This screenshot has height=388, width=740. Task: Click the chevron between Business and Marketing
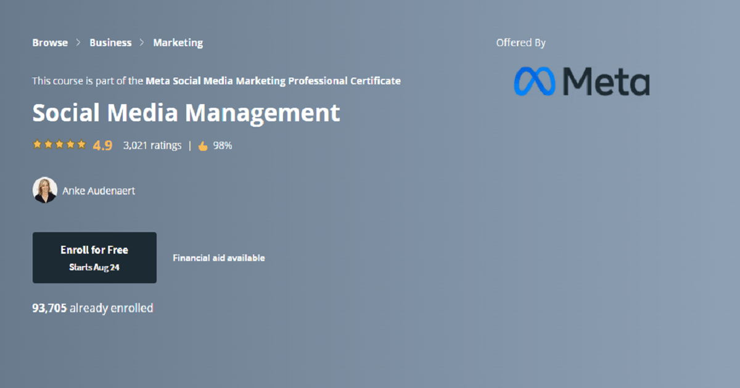coord(142,43)
